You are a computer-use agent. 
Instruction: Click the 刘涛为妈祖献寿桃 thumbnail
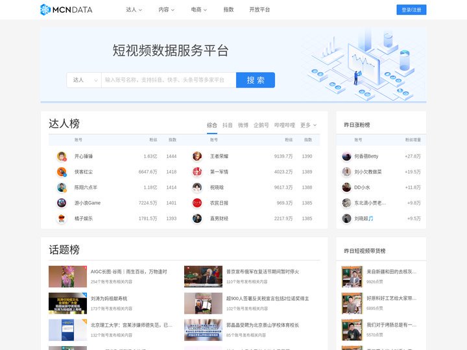coord(67,303)
